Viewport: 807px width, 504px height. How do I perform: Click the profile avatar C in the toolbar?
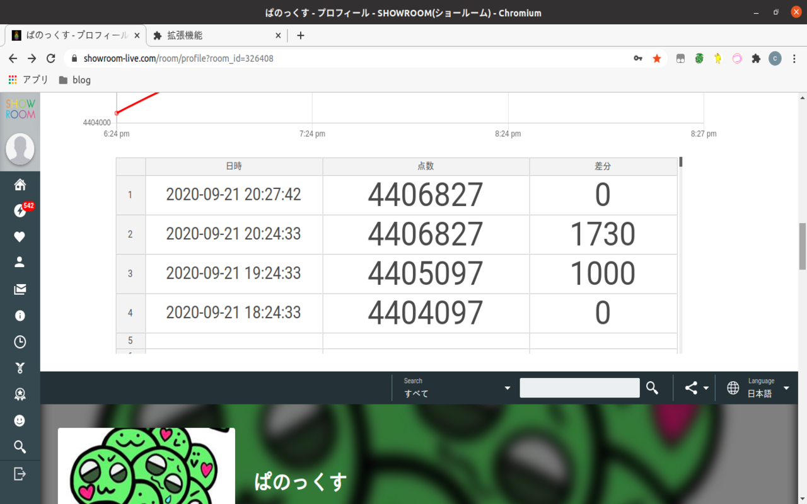click(775, 59)
